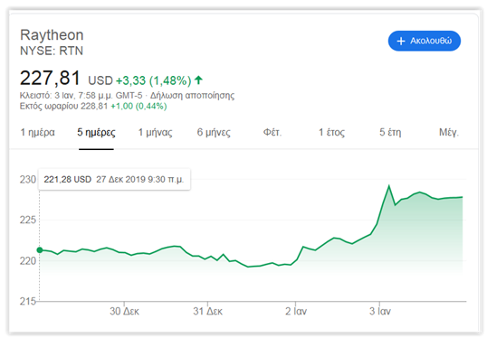Switch to the 6 μήνες chart range
The height and width of the screenshot is (338, 487).
tap(214, 133)
